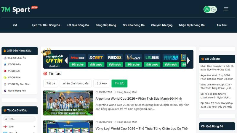Click the Cúp C1 trophy icon
The height and width of the screenshot is (133, 237).
tap(5, 58)
